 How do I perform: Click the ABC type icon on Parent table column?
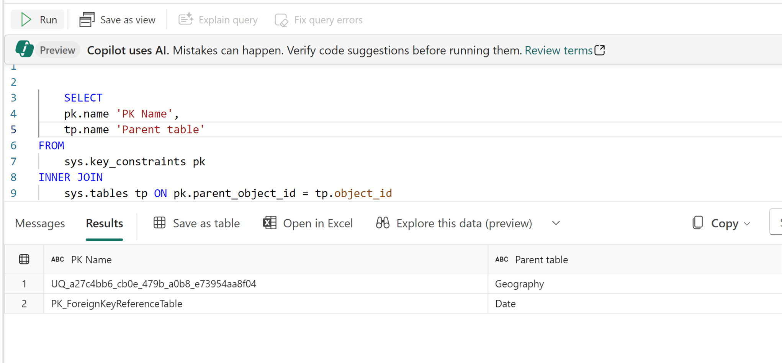[501, 259]
